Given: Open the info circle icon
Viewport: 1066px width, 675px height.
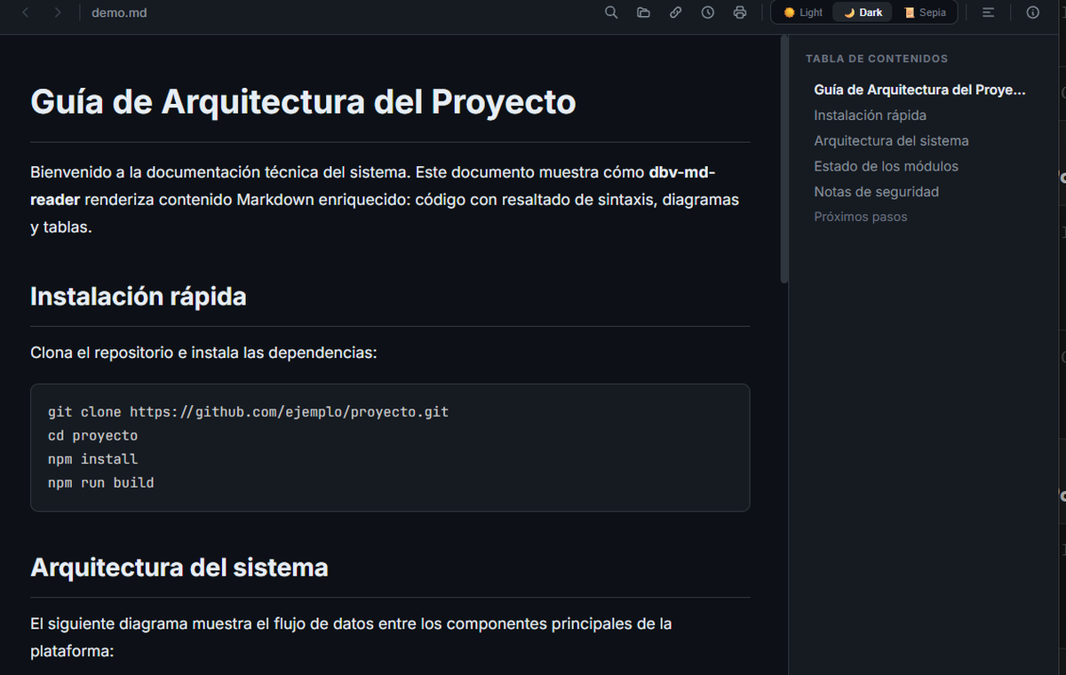Looking at the screenshot, I should 1032,12.
